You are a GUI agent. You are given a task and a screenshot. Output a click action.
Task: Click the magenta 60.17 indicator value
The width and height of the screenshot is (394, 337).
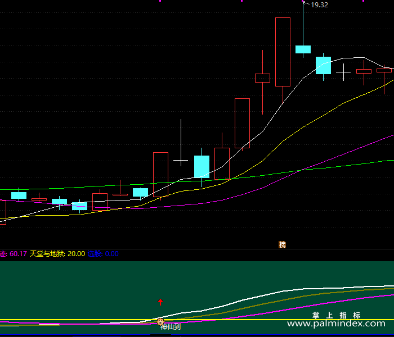(18, 254)
